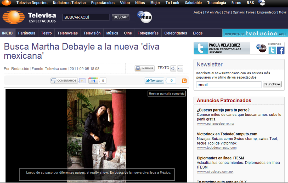Click the esmas logo beside search

[x=144, y=17]
